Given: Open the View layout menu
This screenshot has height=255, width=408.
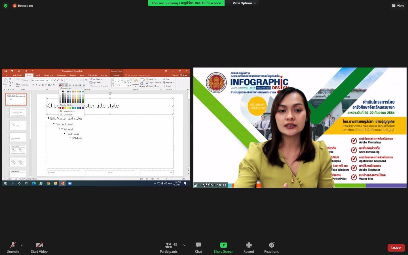Looking at the screenshot, I should [x=398, y=6].
